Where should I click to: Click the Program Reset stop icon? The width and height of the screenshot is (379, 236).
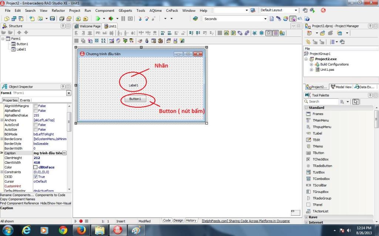click(x=130, y=18)
